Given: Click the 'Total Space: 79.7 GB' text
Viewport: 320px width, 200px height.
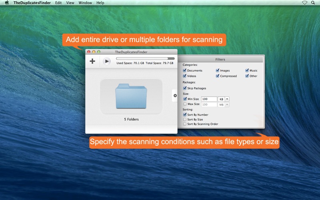Looking at the screenshot, I should pos(159,63).
